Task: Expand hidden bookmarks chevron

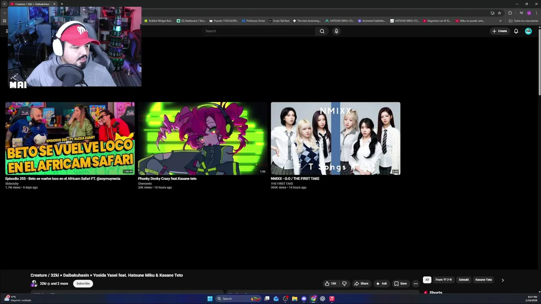Action: (x=500, y=21)
